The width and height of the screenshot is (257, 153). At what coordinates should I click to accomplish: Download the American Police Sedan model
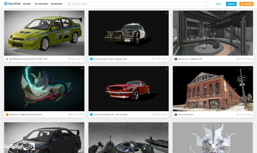pyautogui.click(x=166, y=13)
